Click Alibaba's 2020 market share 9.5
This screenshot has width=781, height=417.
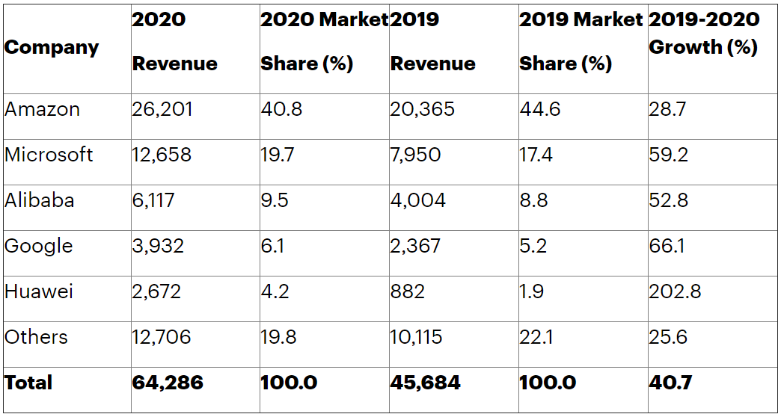pyautogui.click(x=276, y=200)
